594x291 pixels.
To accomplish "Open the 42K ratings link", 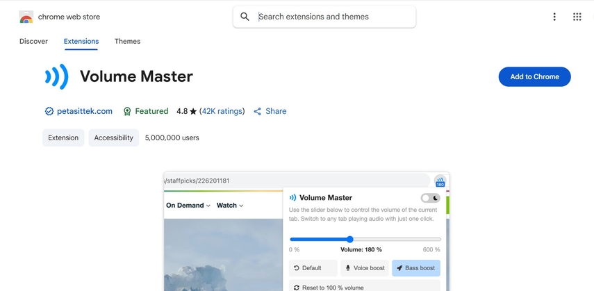I will click(x=222, y=111).
